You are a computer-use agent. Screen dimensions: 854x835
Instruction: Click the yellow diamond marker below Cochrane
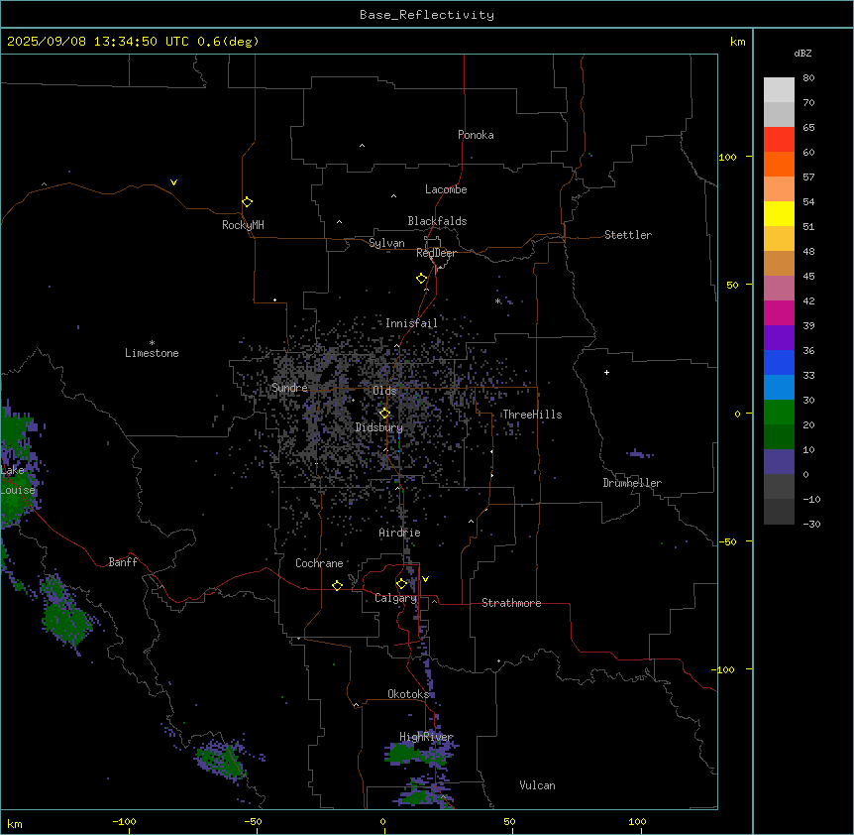coord(337,585)
